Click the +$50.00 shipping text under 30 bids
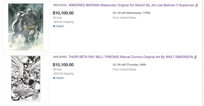 click(x=63, y=22)
